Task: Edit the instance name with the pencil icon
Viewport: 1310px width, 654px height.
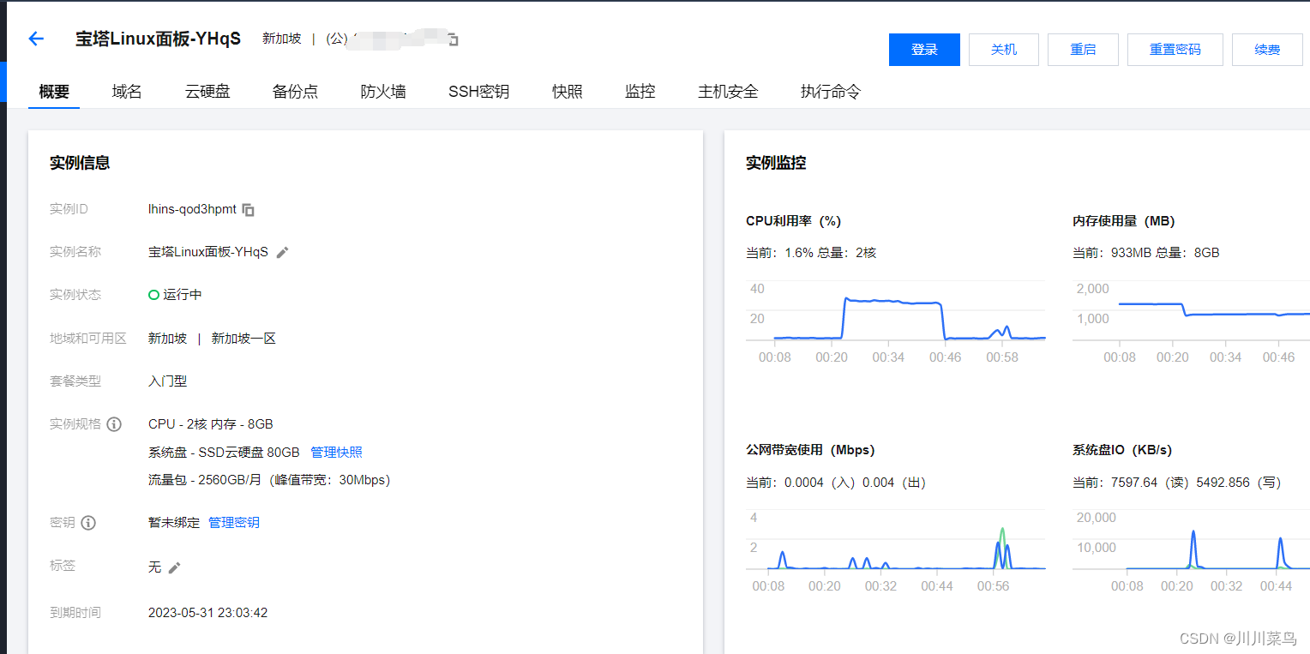Action: [283, 252]
